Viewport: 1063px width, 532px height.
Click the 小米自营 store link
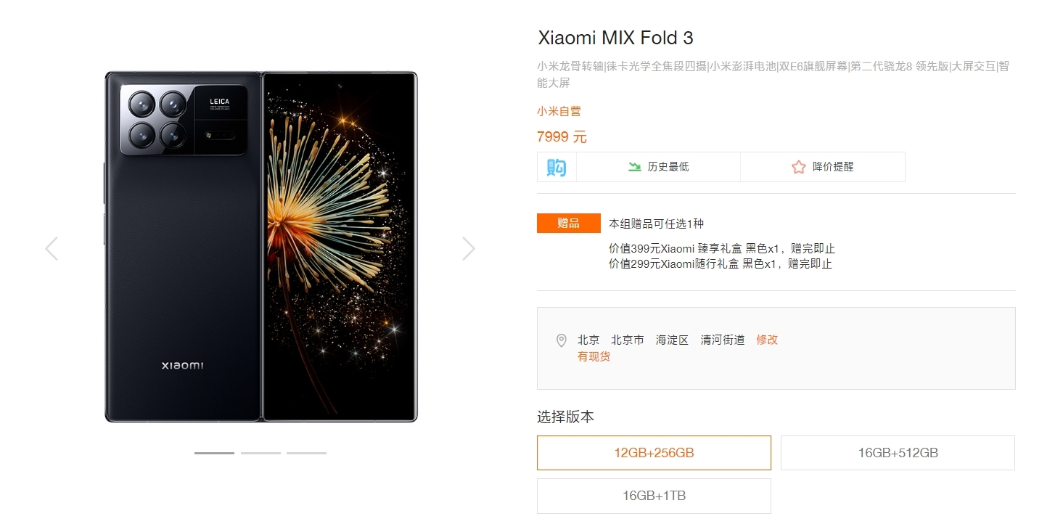click(559, 111)
